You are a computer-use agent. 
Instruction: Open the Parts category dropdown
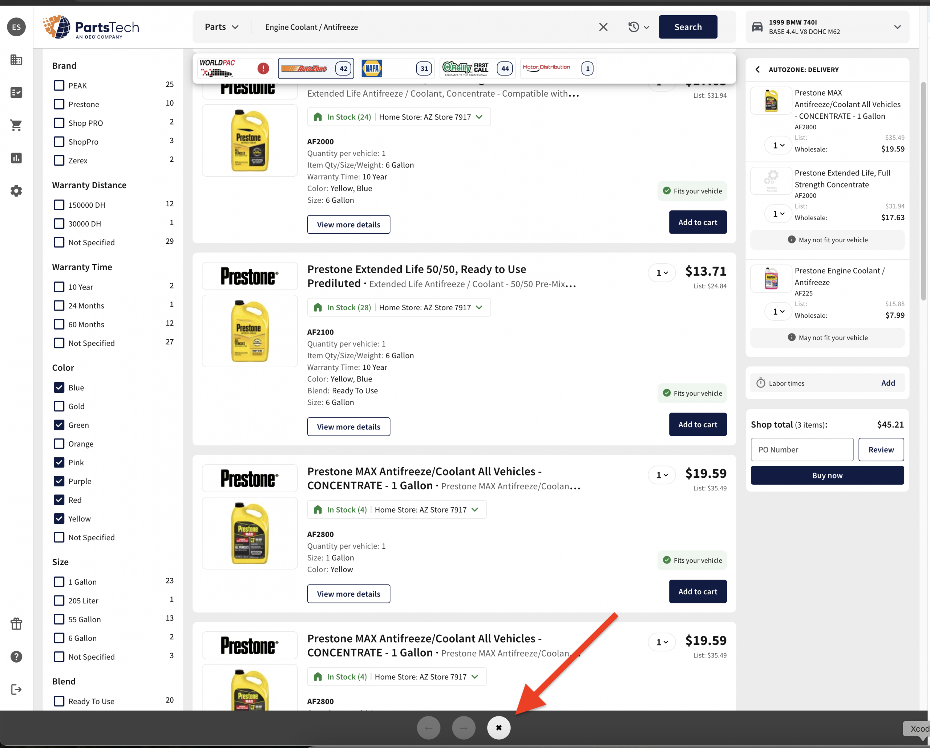point(221,27)
